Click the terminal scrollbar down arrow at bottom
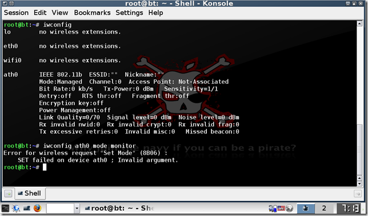Viewport: 368px width, 216px height. (359, 184)
